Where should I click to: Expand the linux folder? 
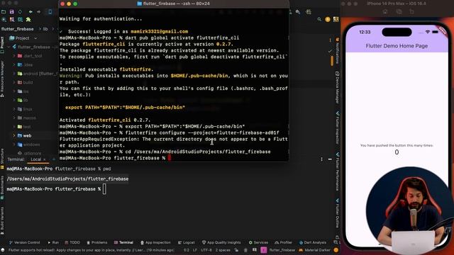(x=14, y=109)
